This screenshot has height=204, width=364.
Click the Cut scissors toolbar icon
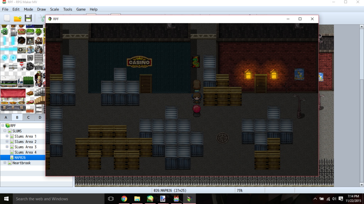pos(42,18)
